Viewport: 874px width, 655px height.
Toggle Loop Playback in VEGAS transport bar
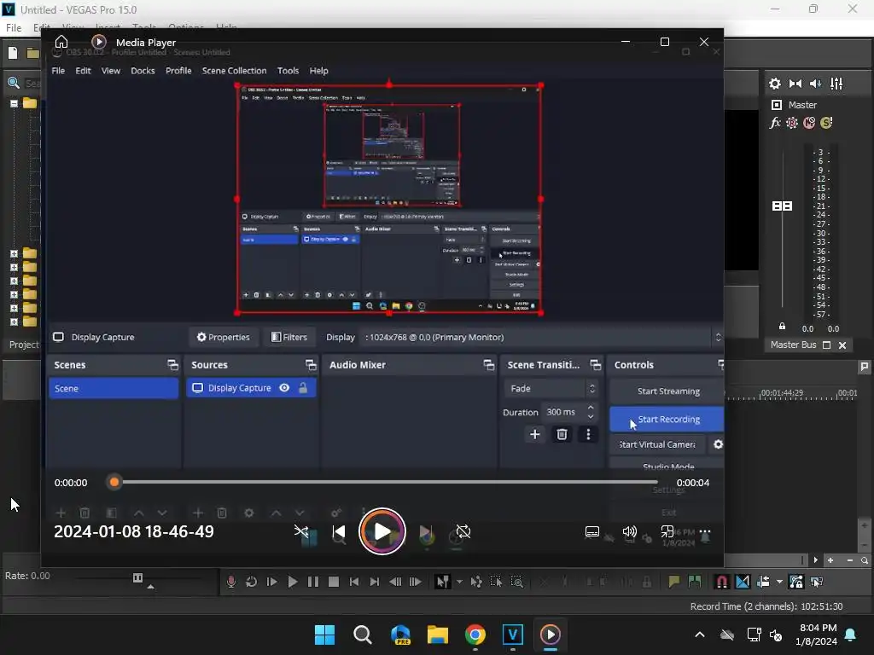pyautogui.click(x=252, y=582)
